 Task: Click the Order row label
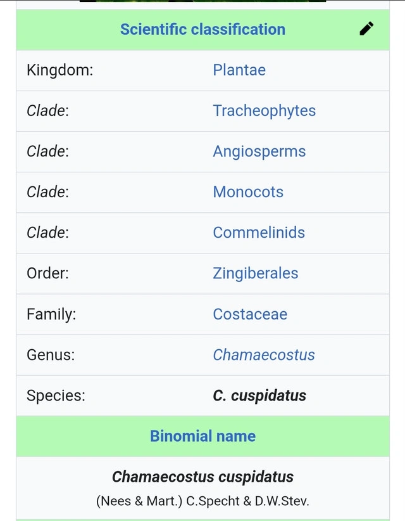click(47, 273)
